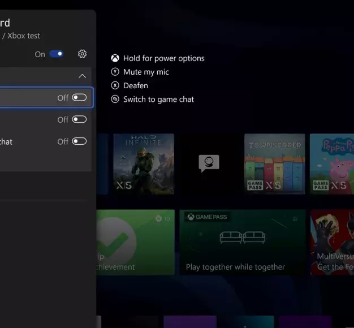Enable the chat row Off switch

pyautogui.click(x=79, y=141)
